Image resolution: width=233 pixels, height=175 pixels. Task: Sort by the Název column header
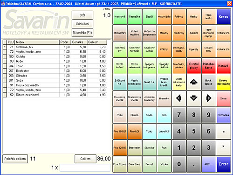37,42
